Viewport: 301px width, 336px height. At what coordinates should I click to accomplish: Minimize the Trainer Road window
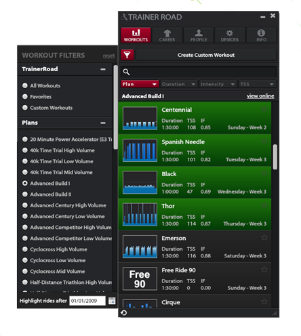(x=262, y=17)
